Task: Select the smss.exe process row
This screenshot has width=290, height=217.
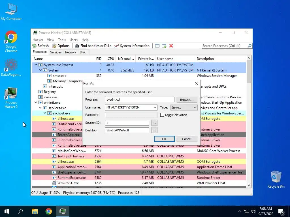Action: click(139, 76)
